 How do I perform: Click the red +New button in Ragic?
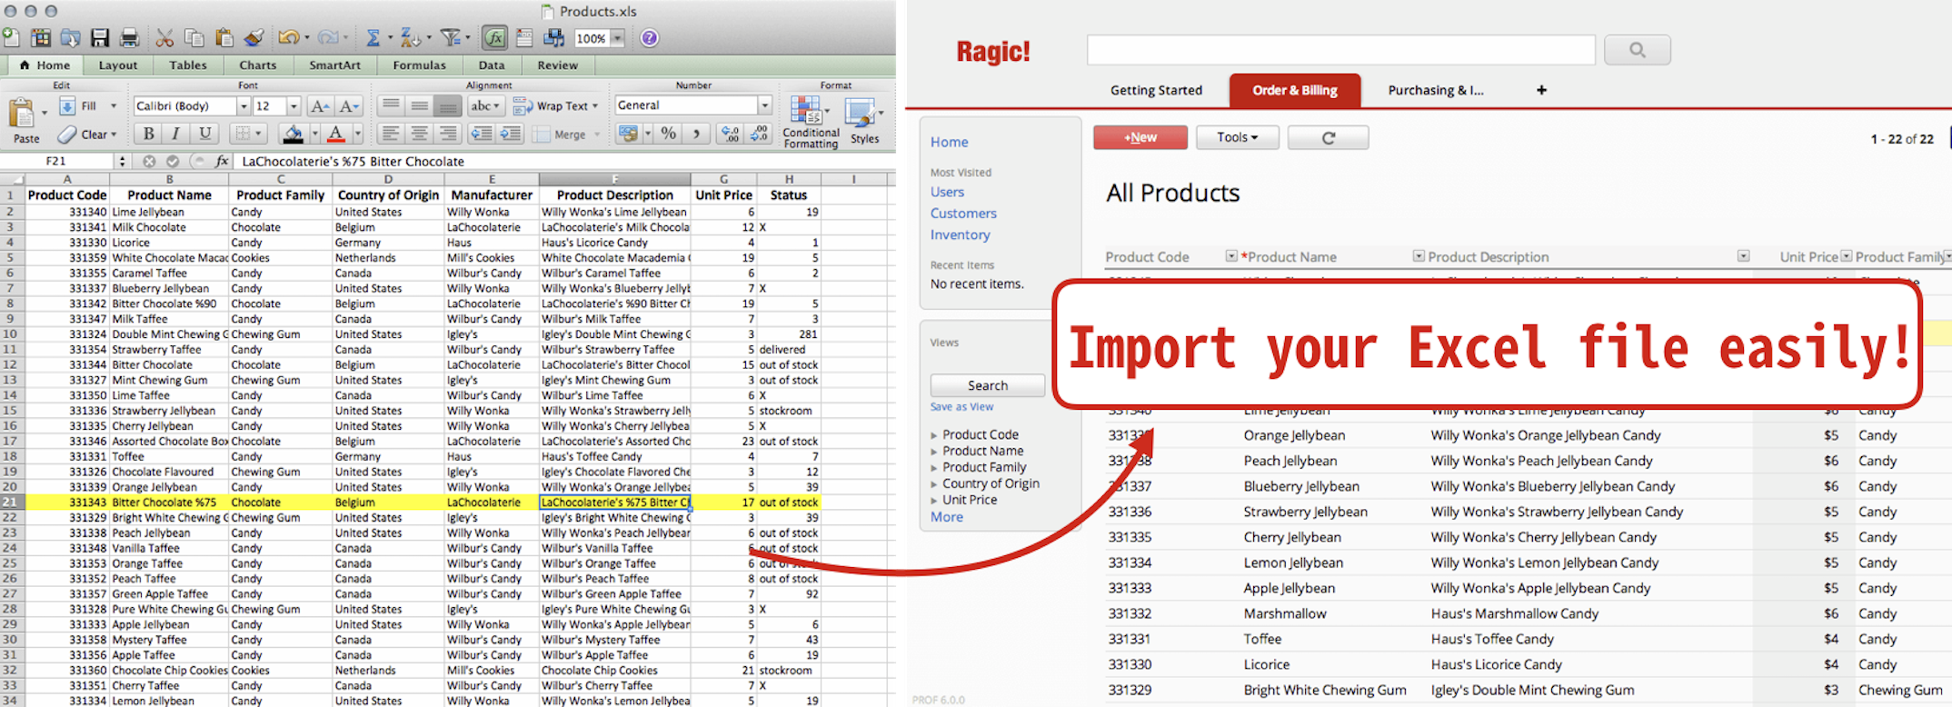click(1140, 137)
